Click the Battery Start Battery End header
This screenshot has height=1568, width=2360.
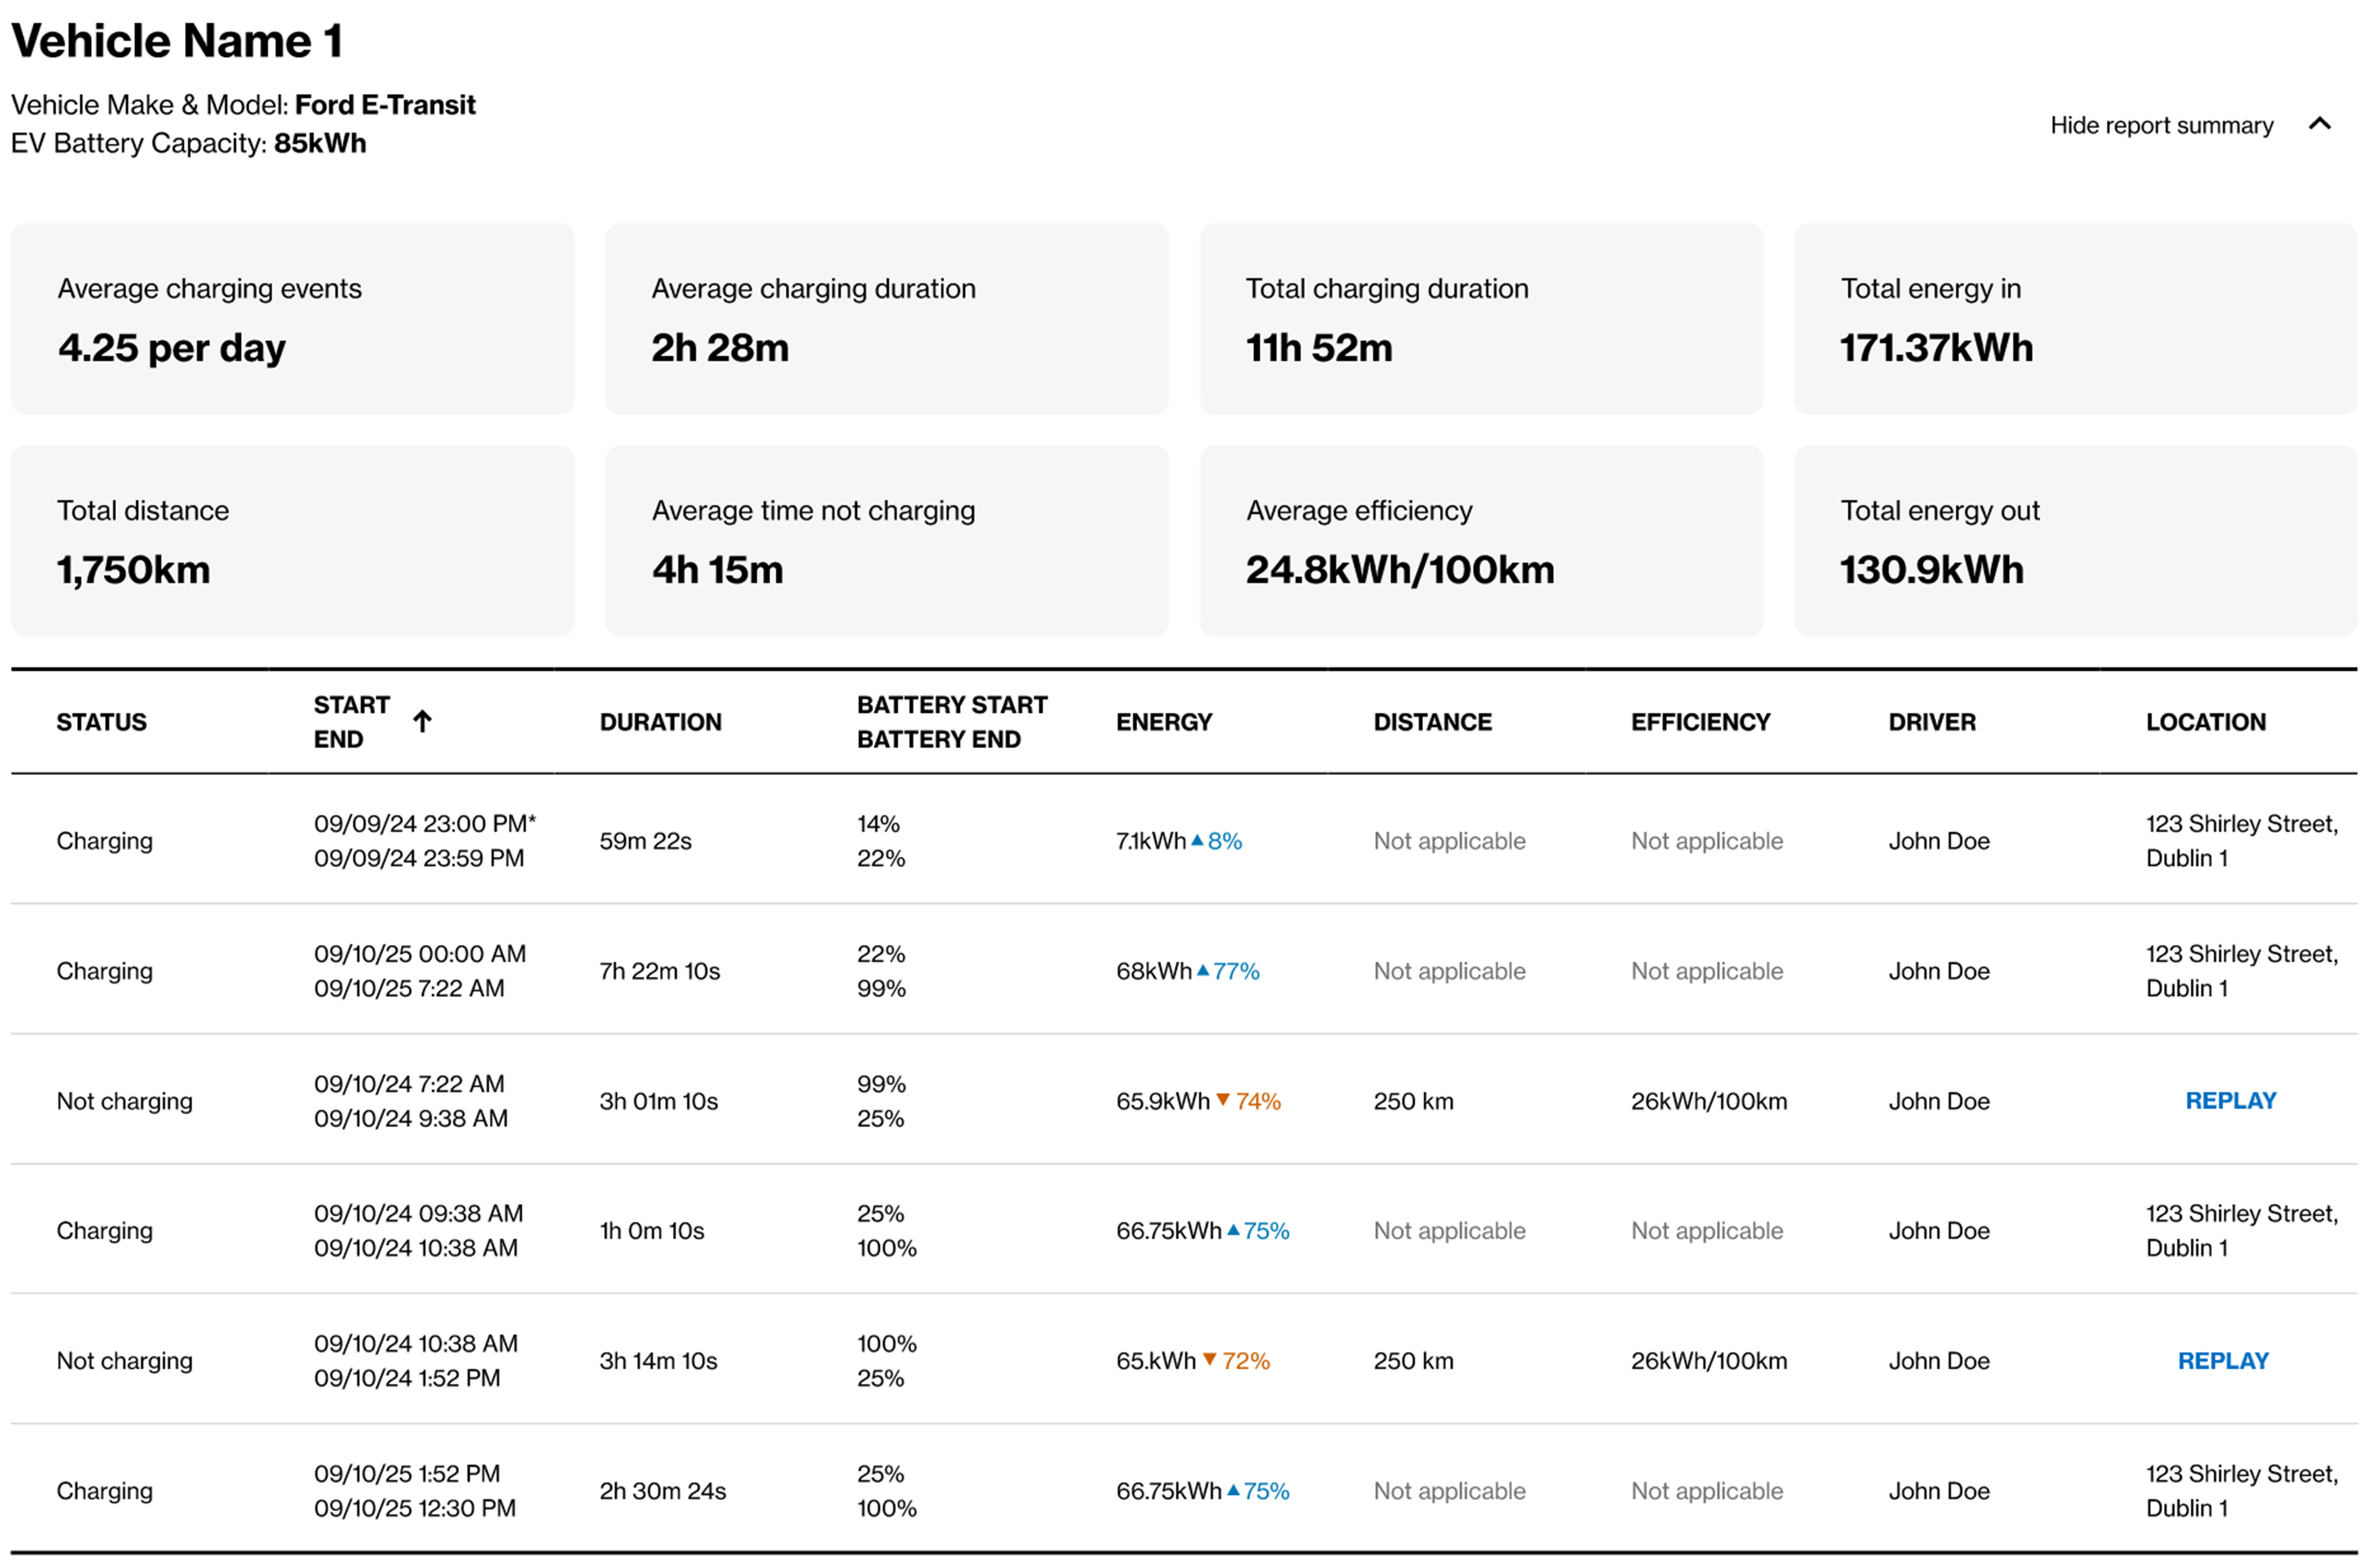(x=951, y=722)
